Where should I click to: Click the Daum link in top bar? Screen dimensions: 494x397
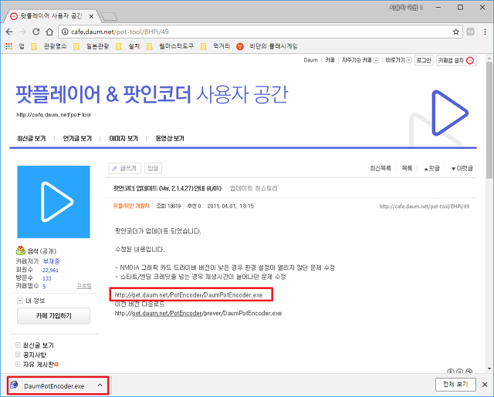[310, 60]
